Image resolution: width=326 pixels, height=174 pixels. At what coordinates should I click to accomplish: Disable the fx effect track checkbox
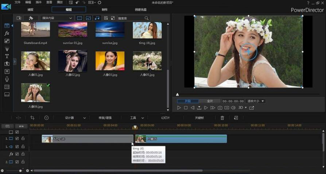click(x=17, y=154)
